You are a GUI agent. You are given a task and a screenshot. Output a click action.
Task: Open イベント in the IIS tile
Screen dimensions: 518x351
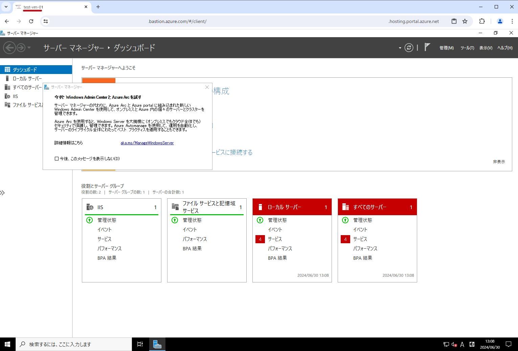point(105,229)
